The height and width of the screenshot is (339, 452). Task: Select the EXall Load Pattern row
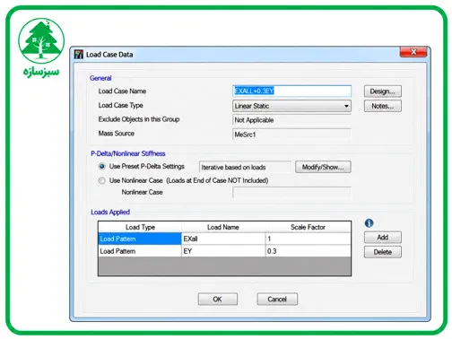point(224,239)
